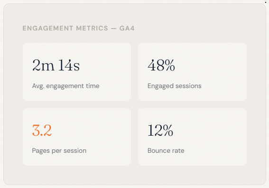Click the Engaged sessions label

(175, 86)
